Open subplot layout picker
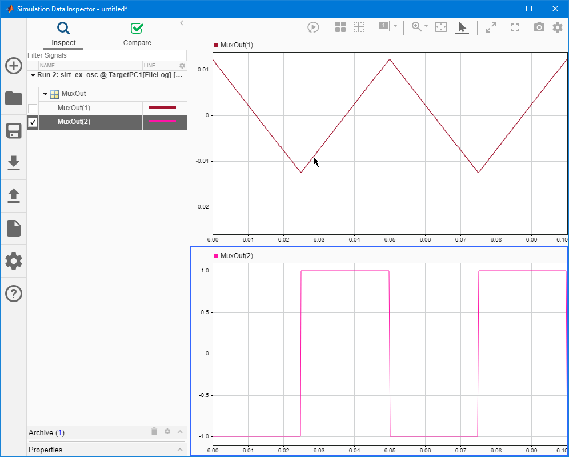 click(340, 27)
